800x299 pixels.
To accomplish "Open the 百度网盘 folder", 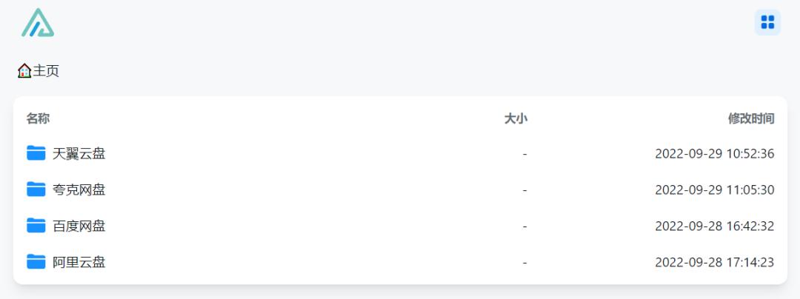I will pyautogui.click(x=79, y=226).
